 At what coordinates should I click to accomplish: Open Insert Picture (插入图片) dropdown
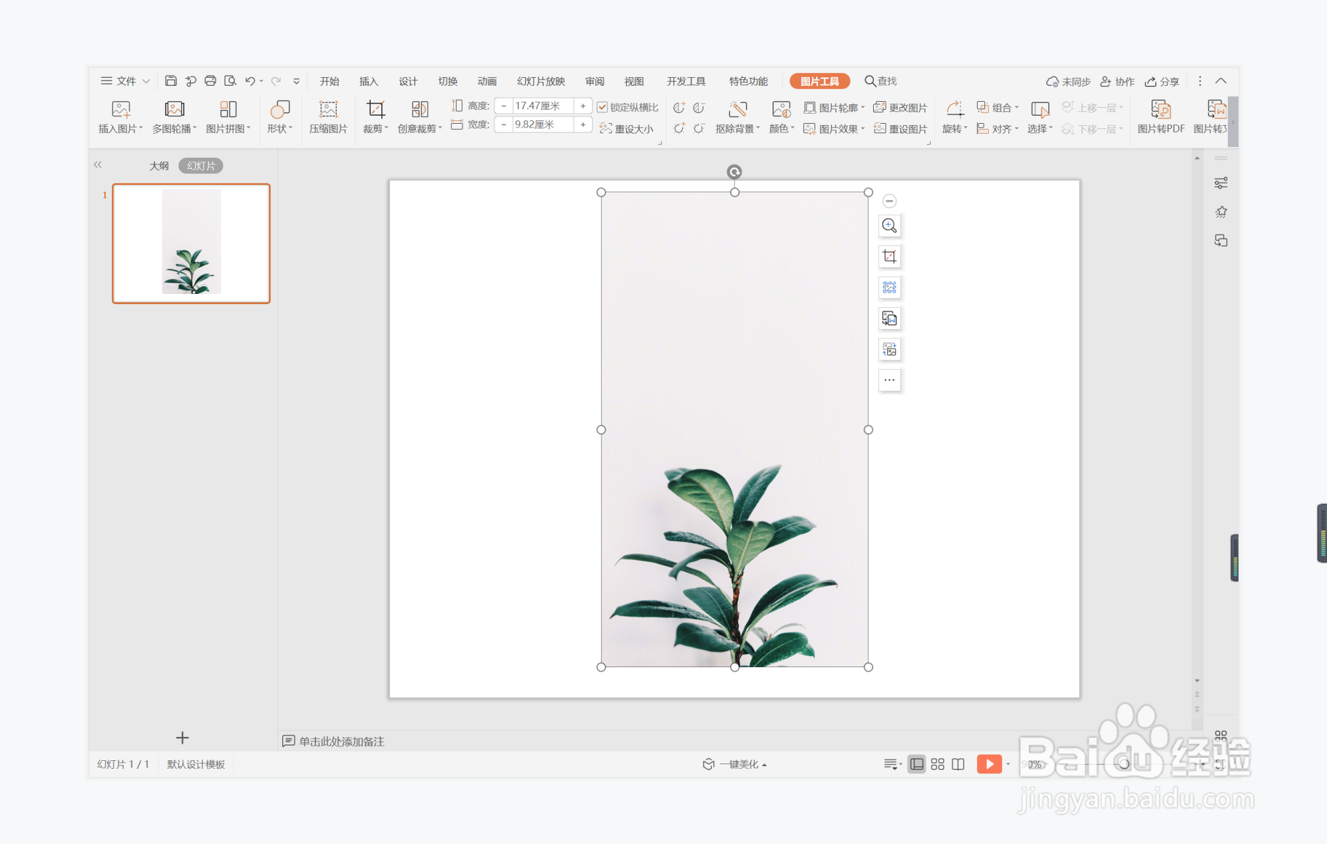click(120, 128)
